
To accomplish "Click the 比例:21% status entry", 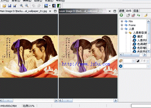I will (29, 106).
